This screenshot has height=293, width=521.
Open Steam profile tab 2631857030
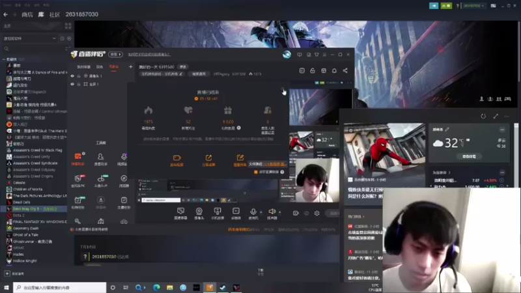(82, 14)
